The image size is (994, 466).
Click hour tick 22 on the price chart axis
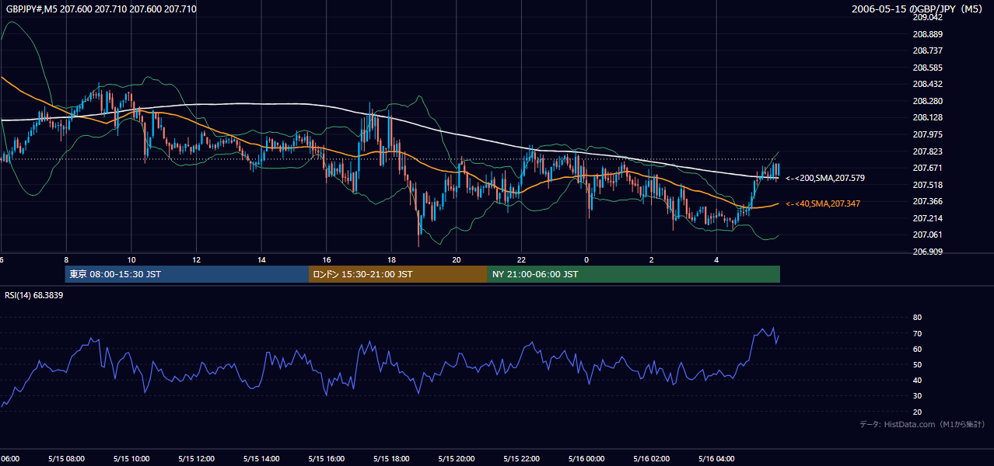pos(522,259)
